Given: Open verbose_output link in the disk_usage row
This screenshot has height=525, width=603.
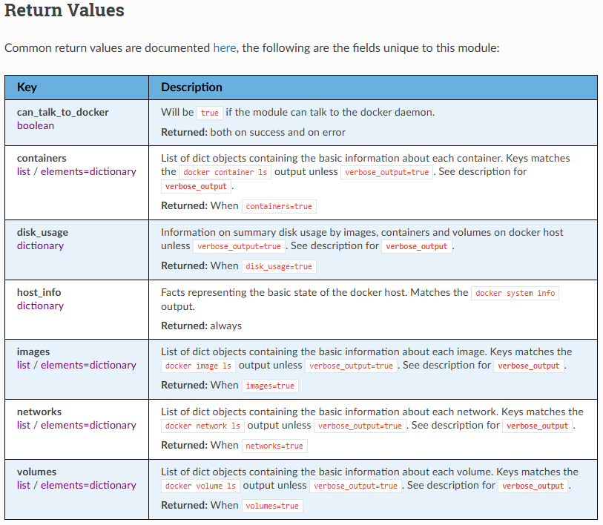Looking at the screenshot, I should (x=417, y=246).
